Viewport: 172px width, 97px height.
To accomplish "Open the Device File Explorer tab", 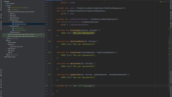I will 171,77.
